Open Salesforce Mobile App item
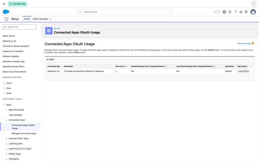Viewport: 259px width, 162px height. tap(13, 61)
